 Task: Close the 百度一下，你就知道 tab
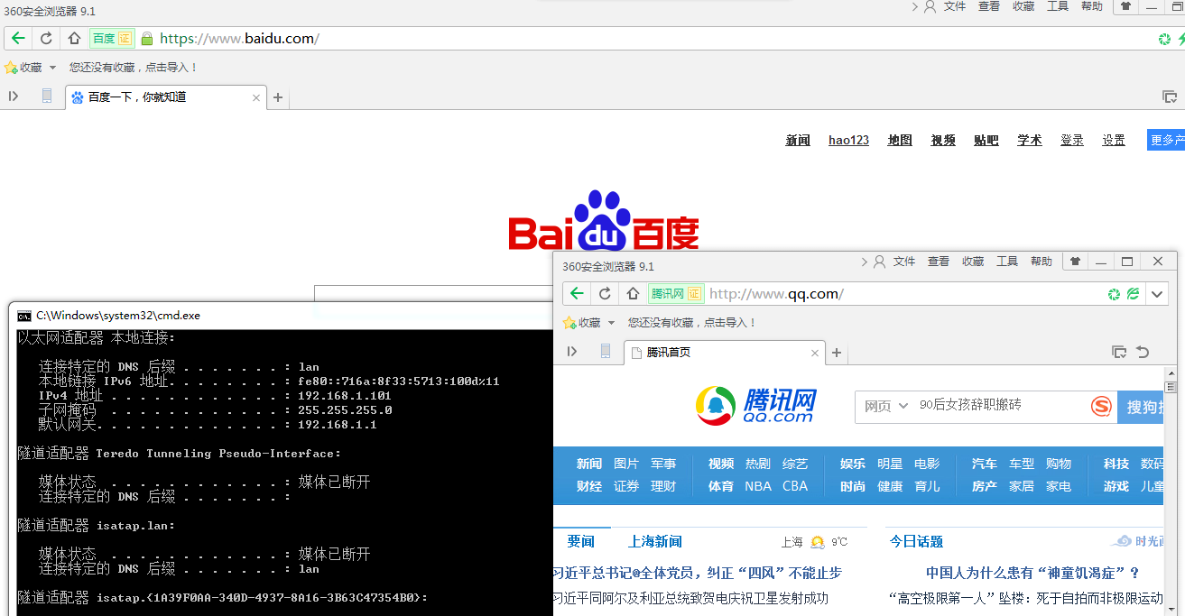(x=256, y=97)
